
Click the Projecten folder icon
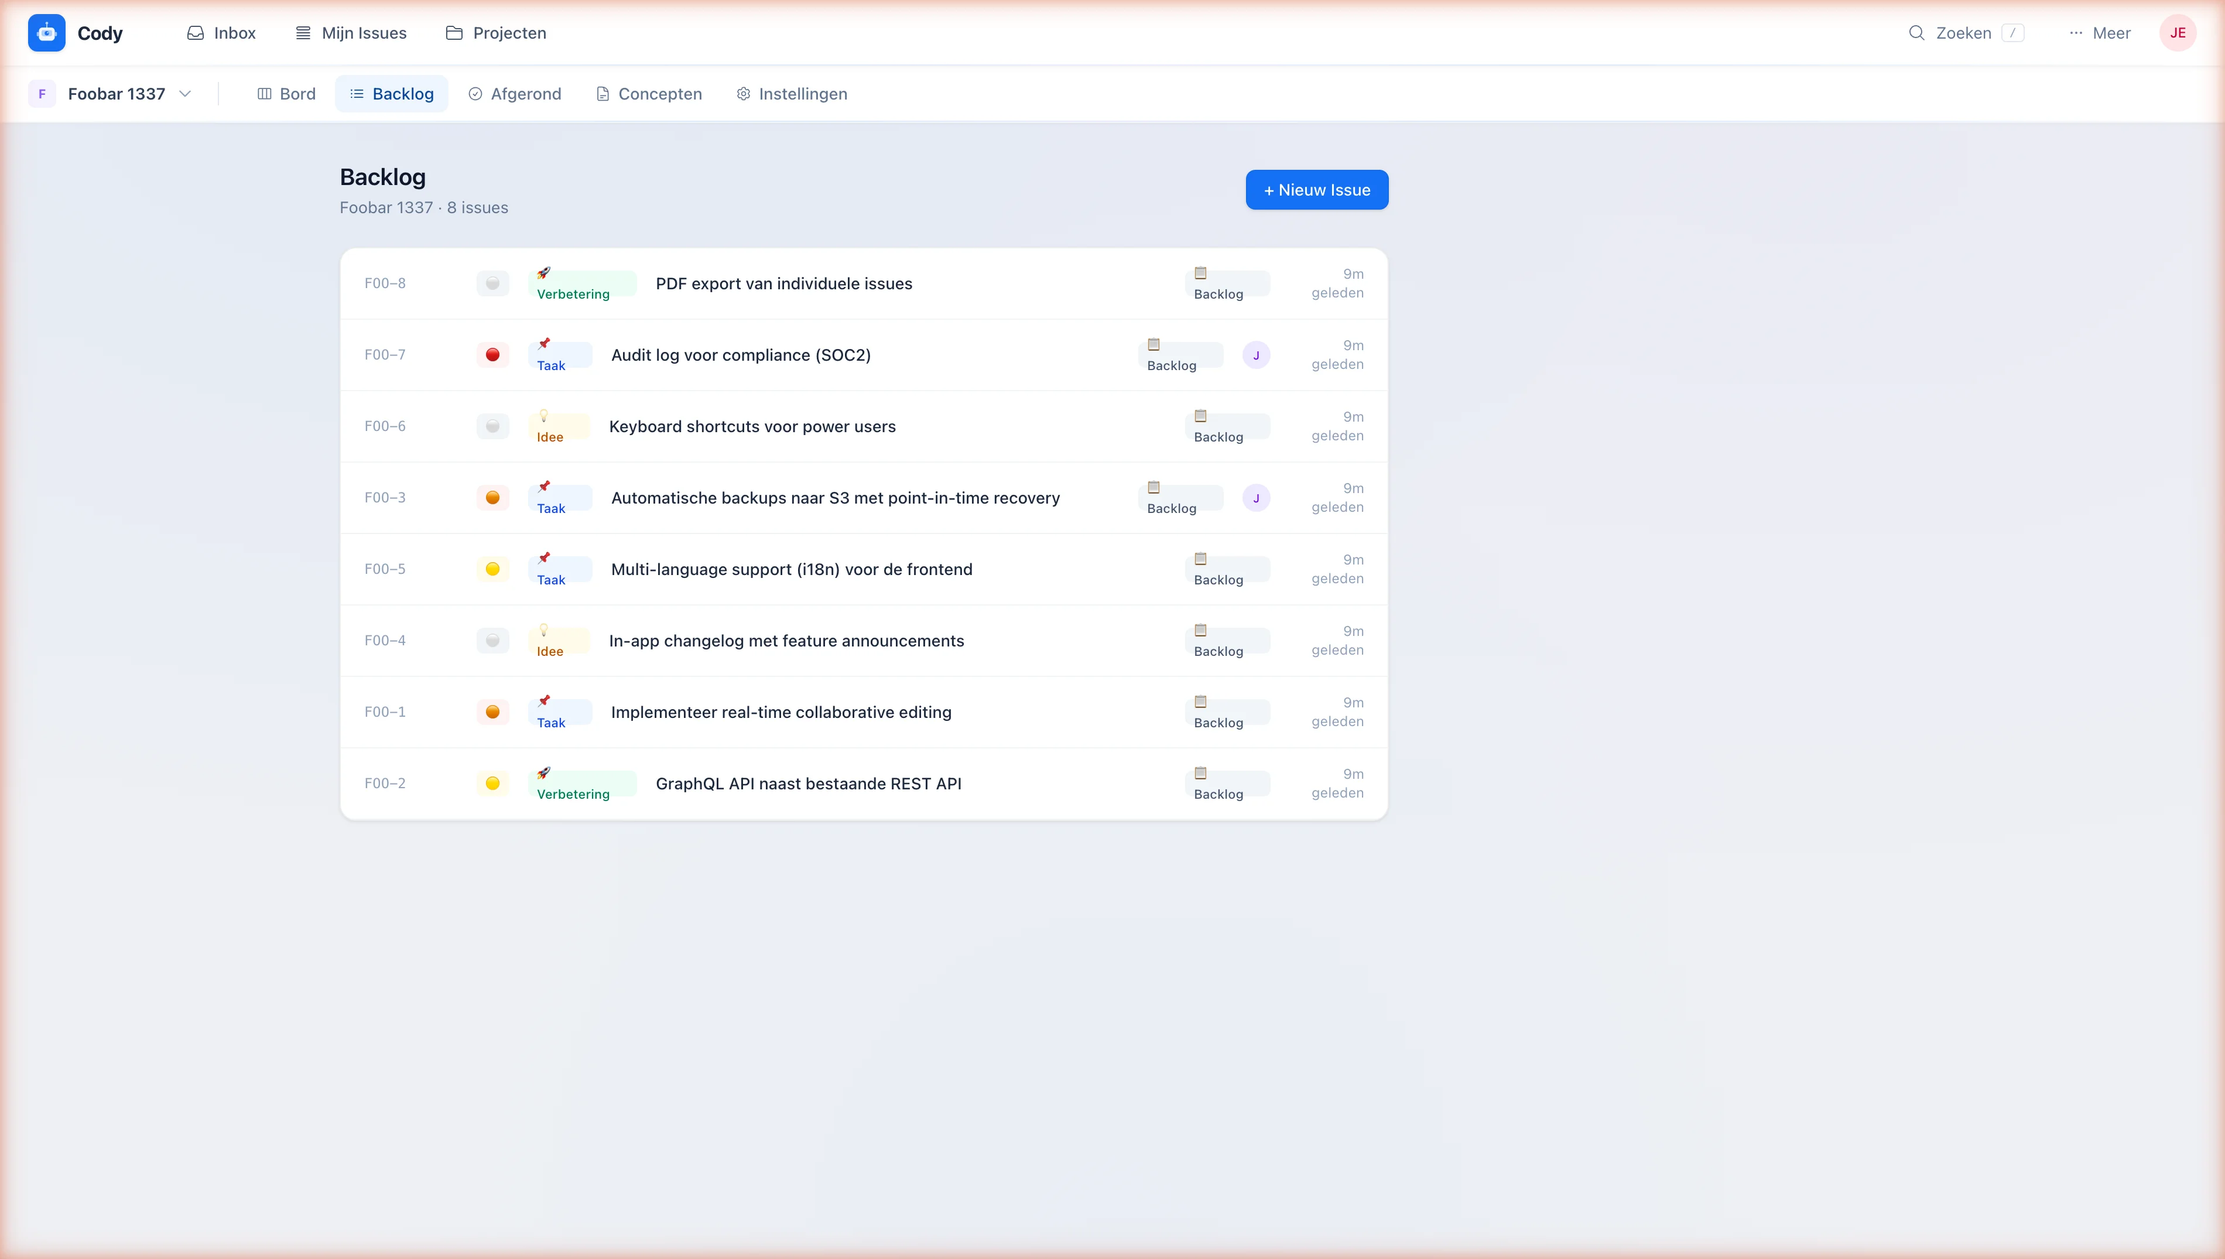pyautogui.click(x=456, y=33)
